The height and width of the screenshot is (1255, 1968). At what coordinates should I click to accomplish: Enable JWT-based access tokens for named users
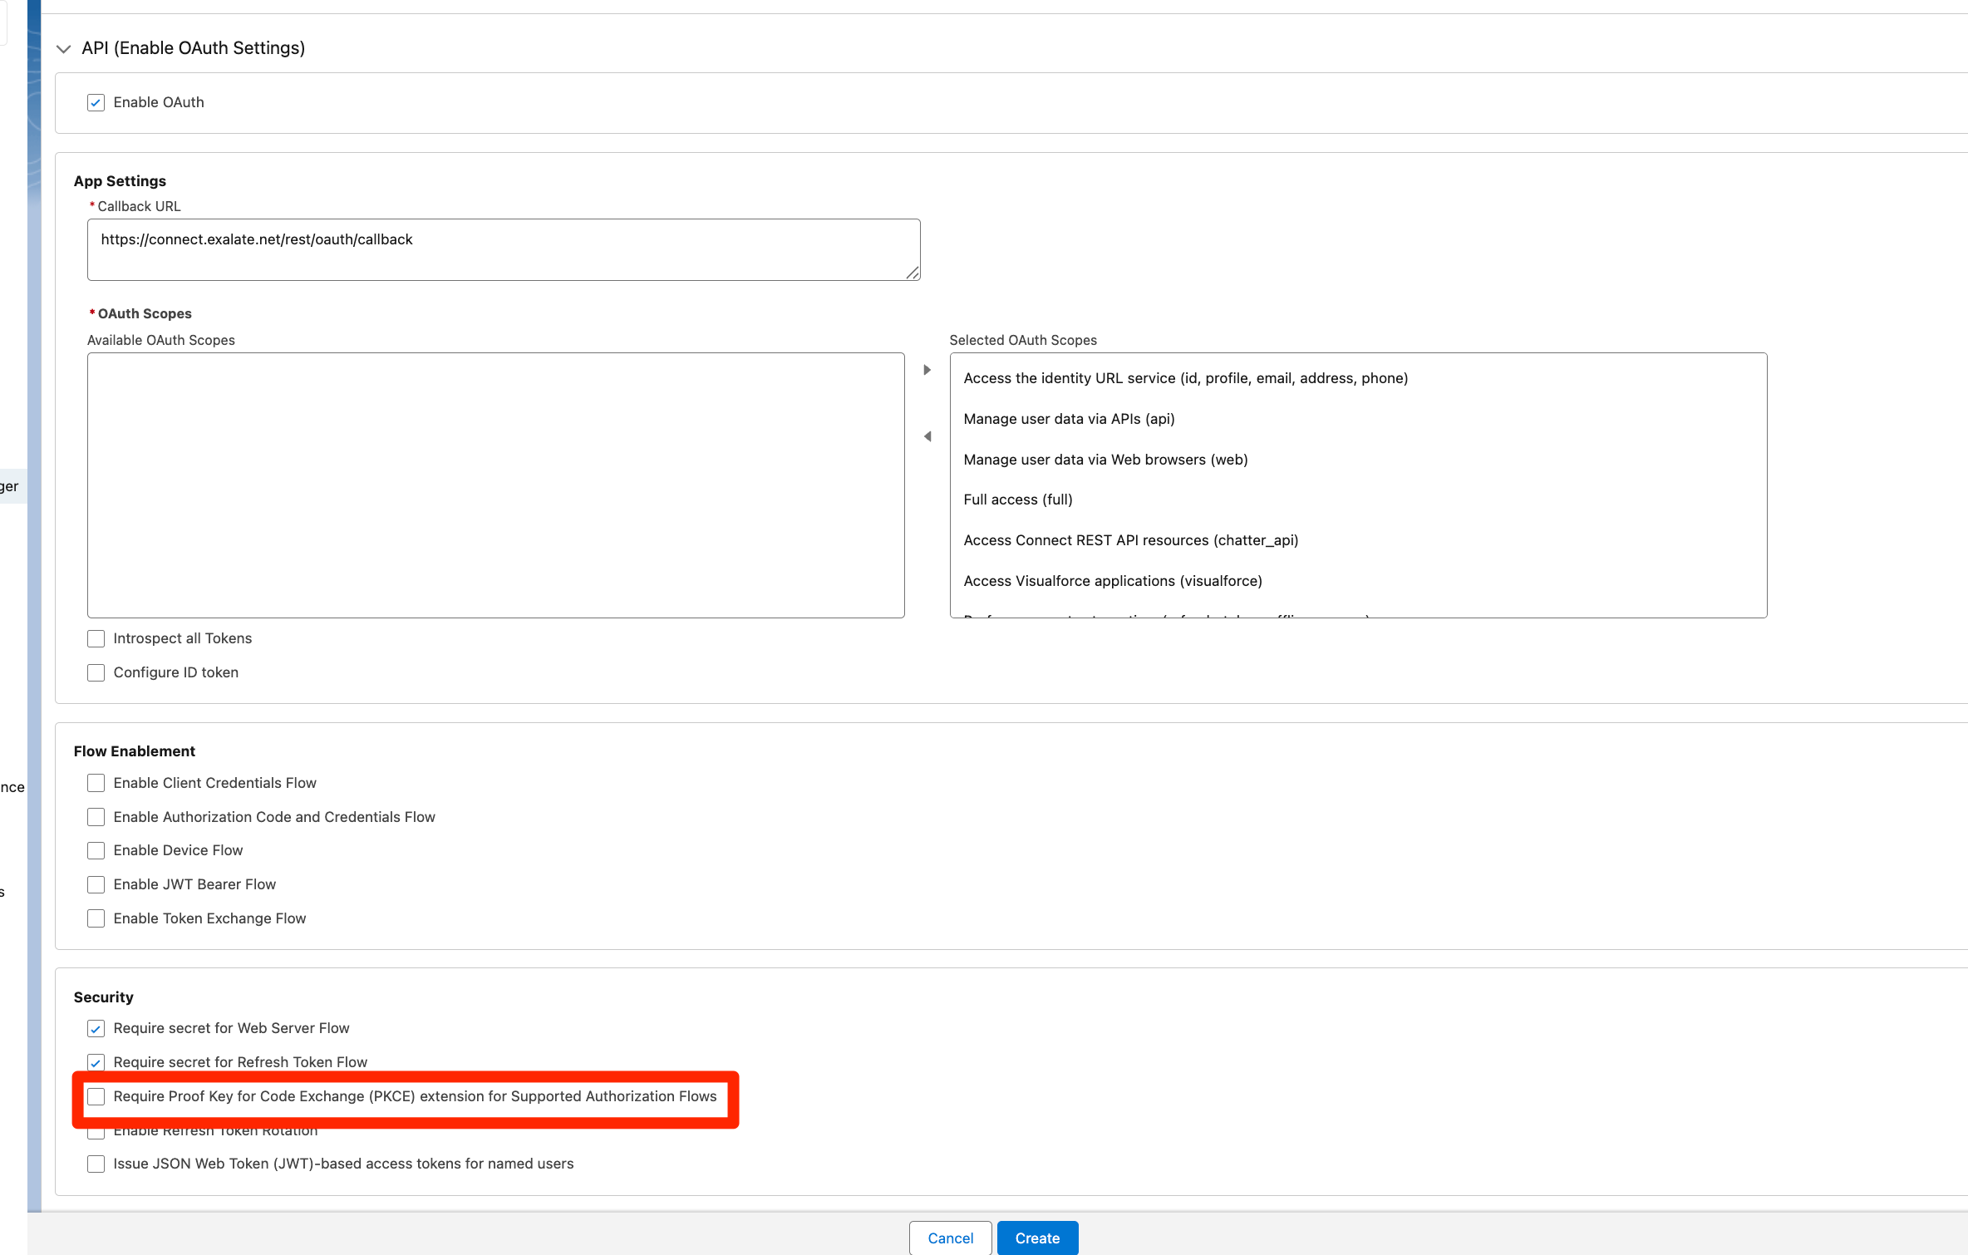pyautogui.click(x=96, y=1164)
